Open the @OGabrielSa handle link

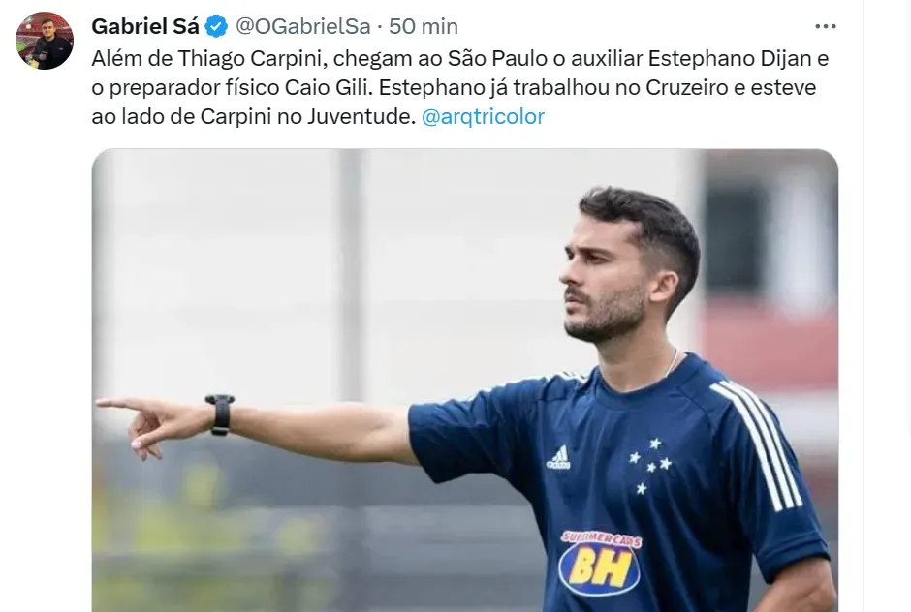pyautogui.click(x=302, y=27)
